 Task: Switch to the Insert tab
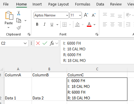point(37,4)
